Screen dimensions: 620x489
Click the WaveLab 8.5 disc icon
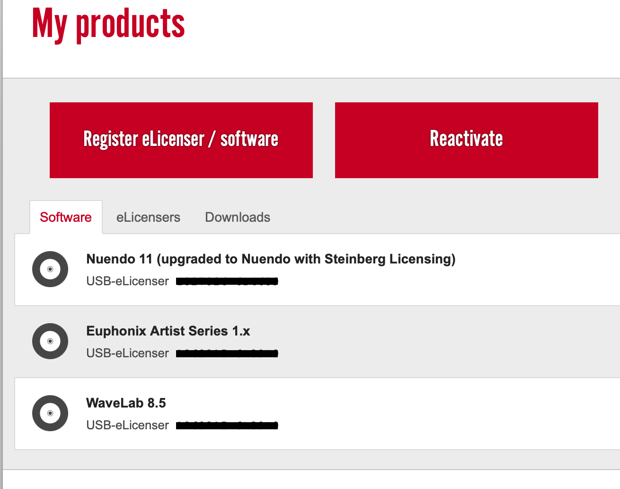(50, 413)
